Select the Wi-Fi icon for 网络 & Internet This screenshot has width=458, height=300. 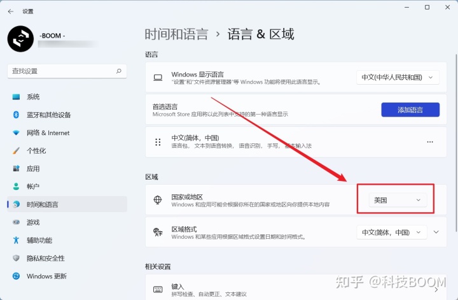[x=16, y=132]
